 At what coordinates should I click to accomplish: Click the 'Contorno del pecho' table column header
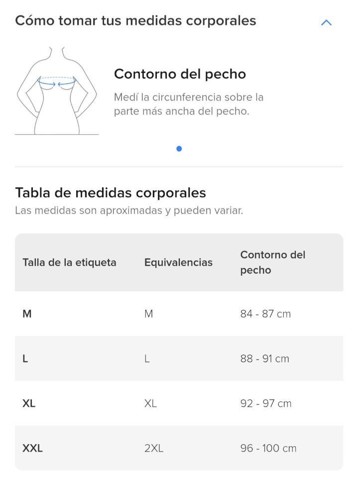click(x=273, y=262)
